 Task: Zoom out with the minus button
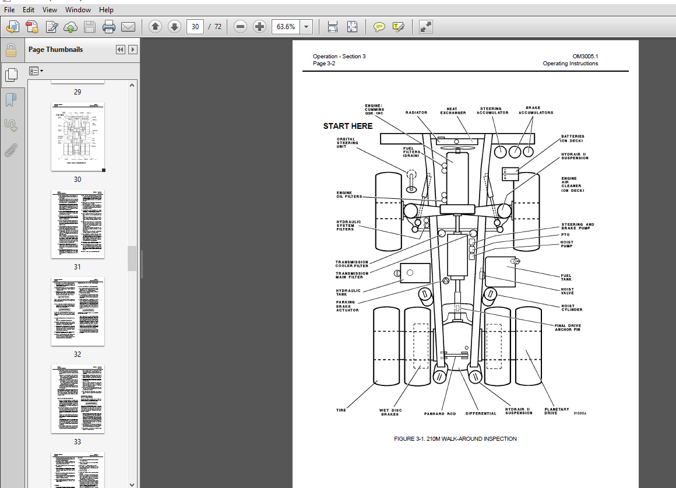(241, 27)
